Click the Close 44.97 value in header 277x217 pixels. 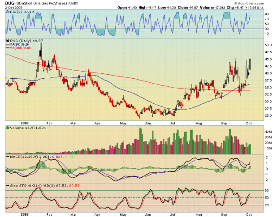pos(188,8)
